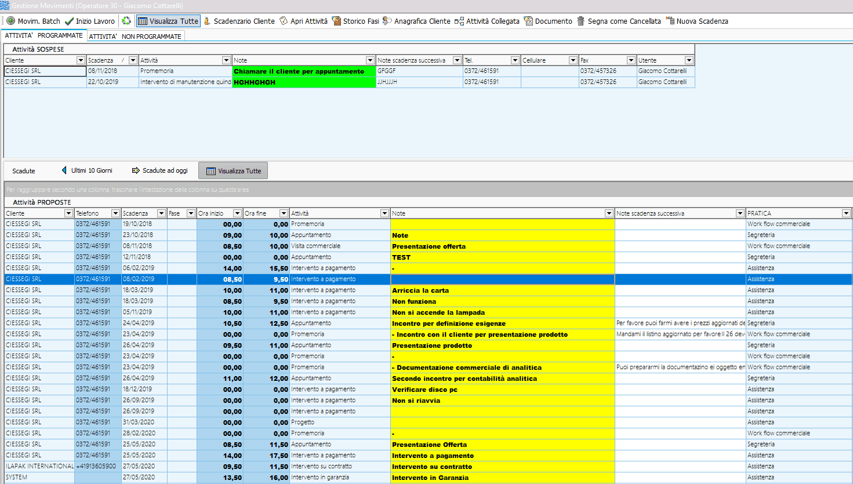Select the ILAPAK INTERNATIONAL client row
Viewport: 853px width, 484px height.
click(428, 466)
